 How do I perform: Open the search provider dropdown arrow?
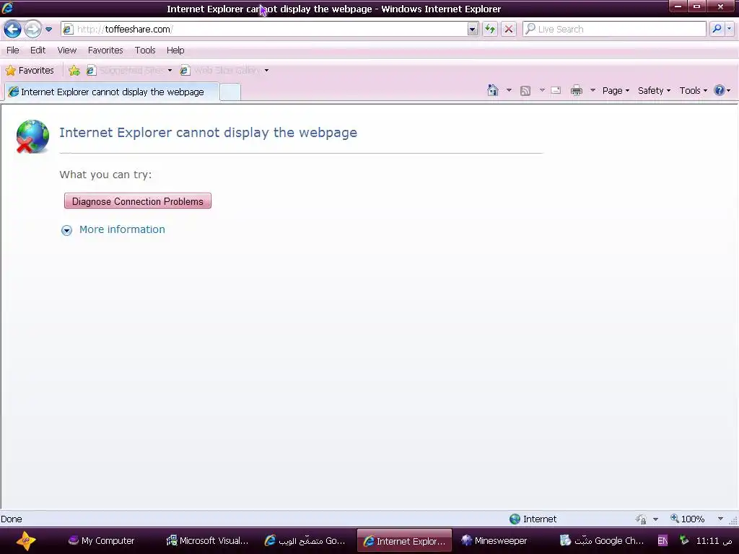click(729, 29)
